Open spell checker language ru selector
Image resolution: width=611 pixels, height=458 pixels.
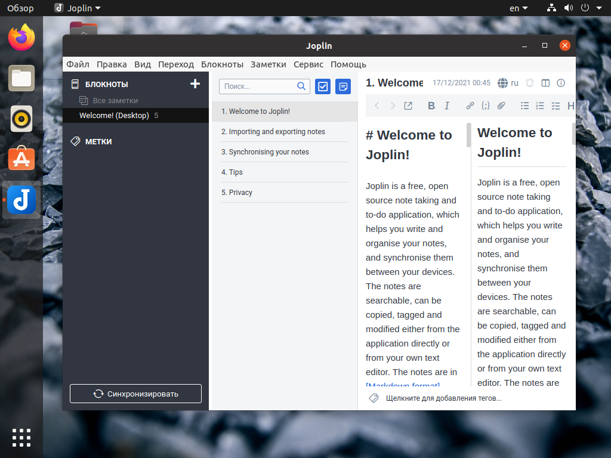click(x=508, y=83)
